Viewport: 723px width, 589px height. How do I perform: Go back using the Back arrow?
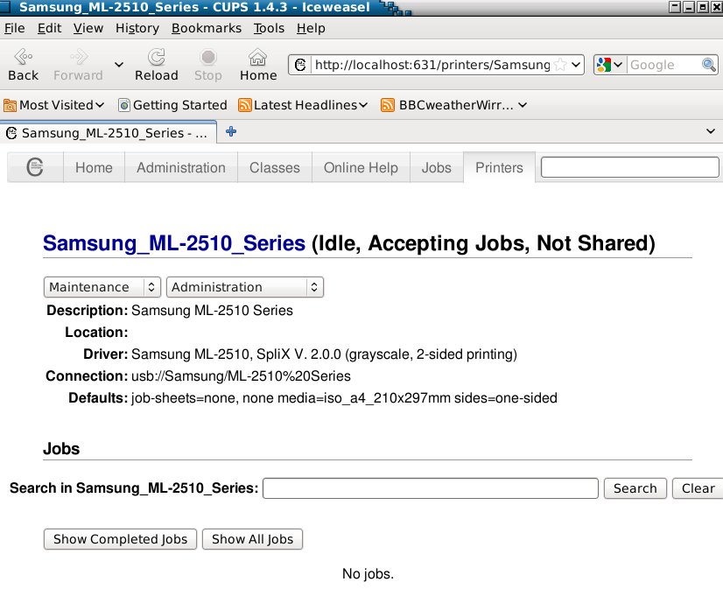pyautogui.click(x=23, y=65)
